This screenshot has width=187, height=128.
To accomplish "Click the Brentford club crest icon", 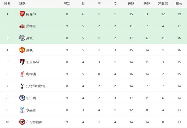I will [22, 122].
